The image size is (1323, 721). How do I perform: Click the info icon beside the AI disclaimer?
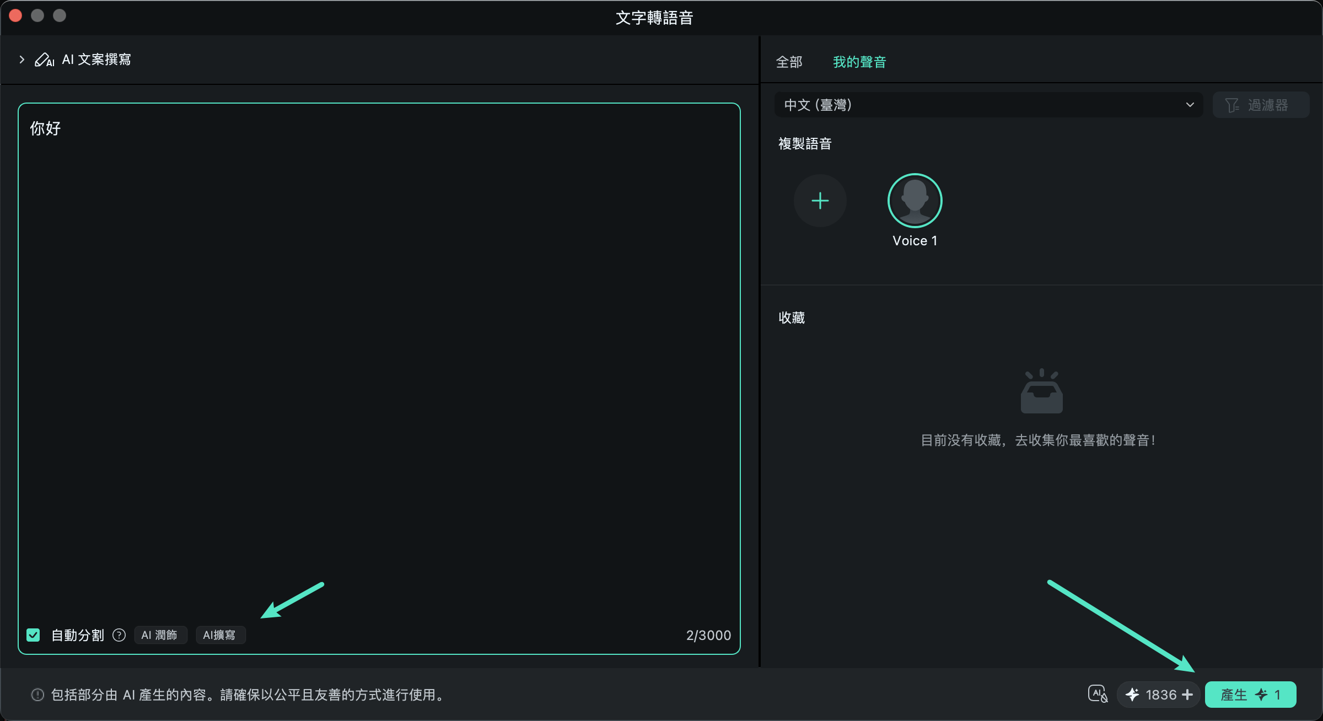(37, 695)
